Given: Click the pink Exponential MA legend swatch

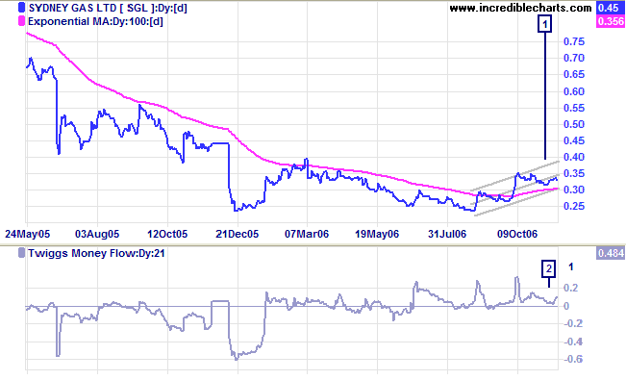Looking at the screenshot, I should (x=22, y=21).
